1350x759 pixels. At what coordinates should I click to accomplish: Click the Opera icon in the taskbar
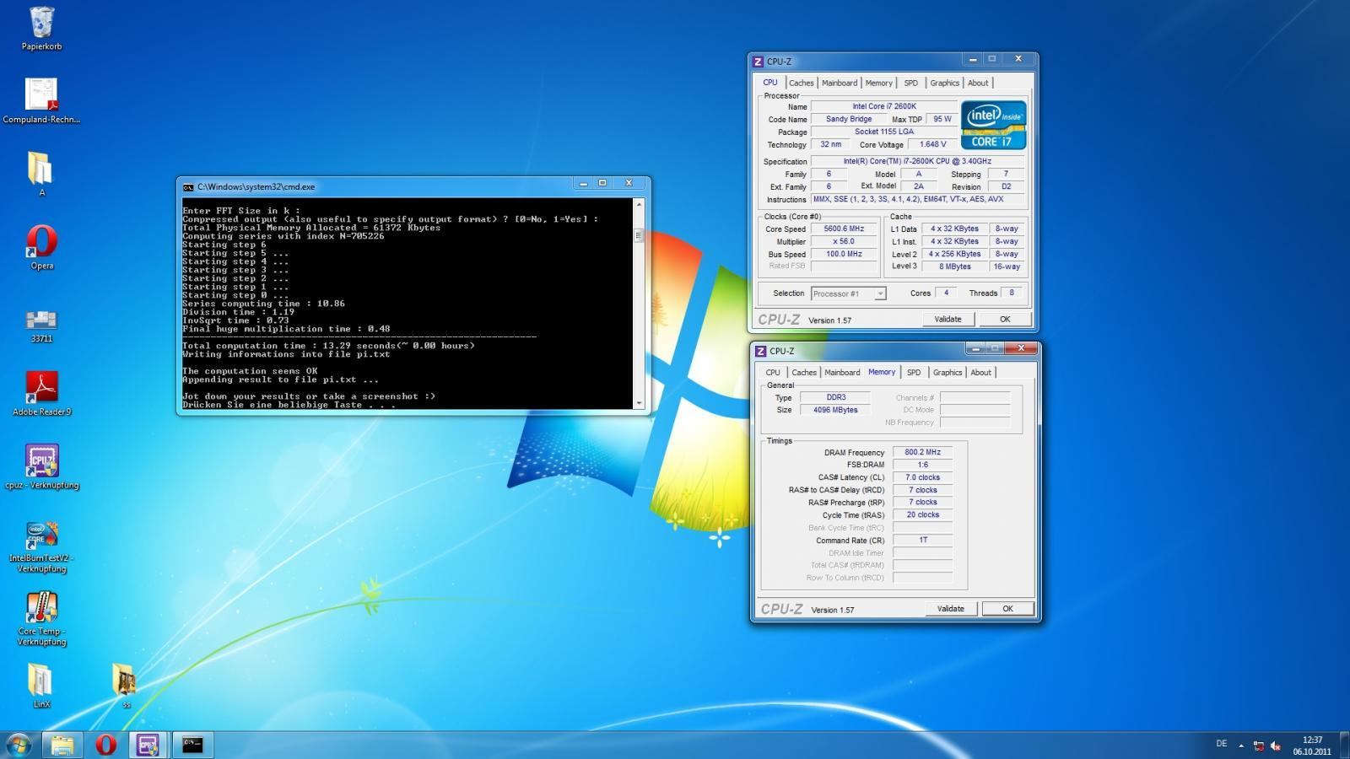pyautogui.click(x=105, y=745)
